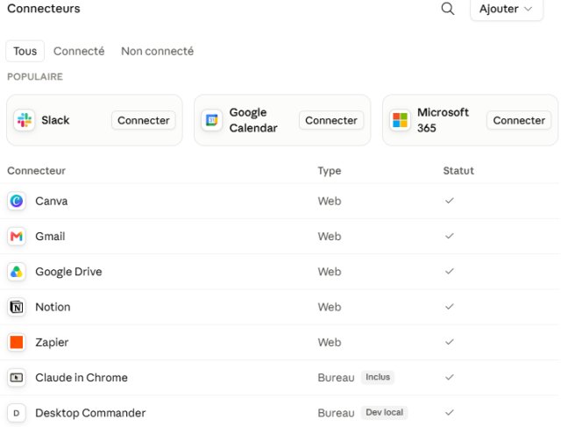Screen dimensions: 561x427
Task: Open the Notion logo icon
Action: (x=17, y=307)
